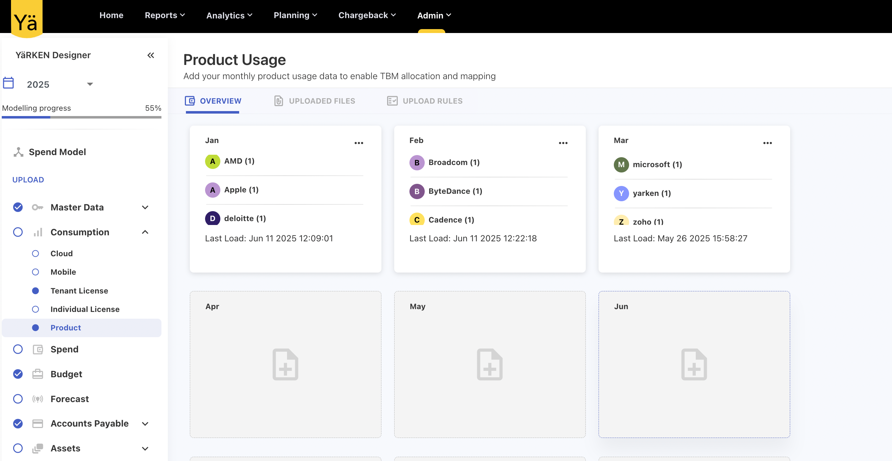This screenshot has width=892, height=461.
Task: Open the Mar card three-dot menu
Action: point(767,143)
